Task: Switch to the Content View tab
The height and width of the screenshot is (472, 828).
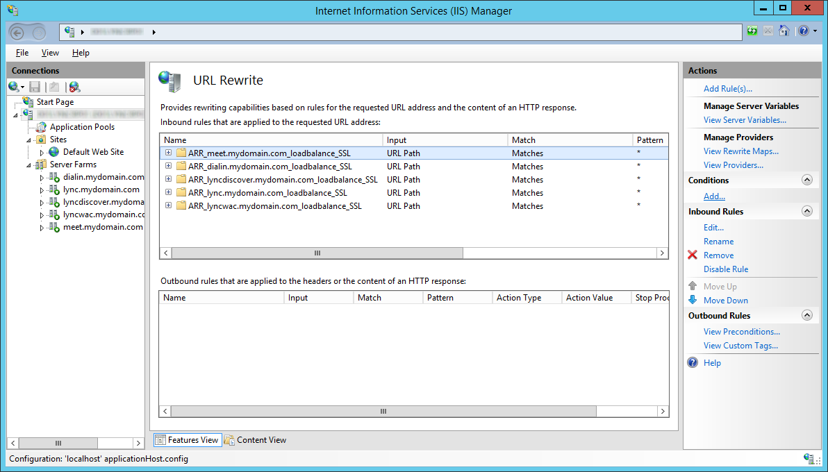Action: (256, 440)
